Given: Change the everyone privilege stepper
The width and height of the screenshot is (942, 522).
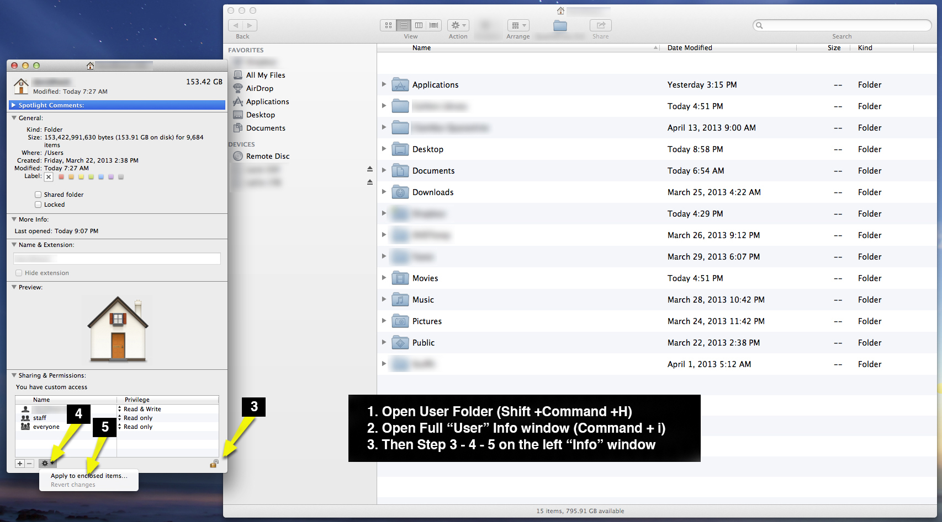Looking at the screenshot, I should click(x=119, y=427).
